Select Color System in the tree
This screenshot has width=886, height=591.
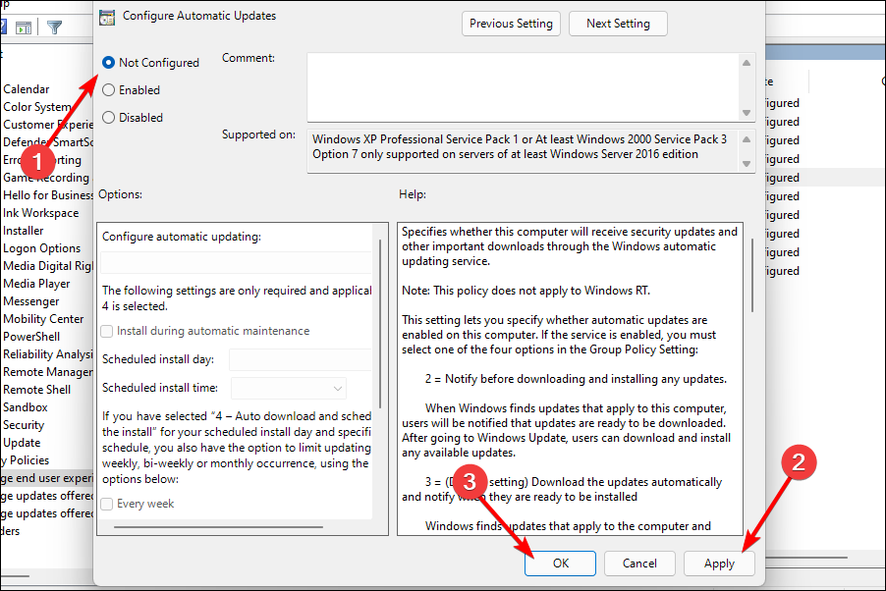pos(37,107)
